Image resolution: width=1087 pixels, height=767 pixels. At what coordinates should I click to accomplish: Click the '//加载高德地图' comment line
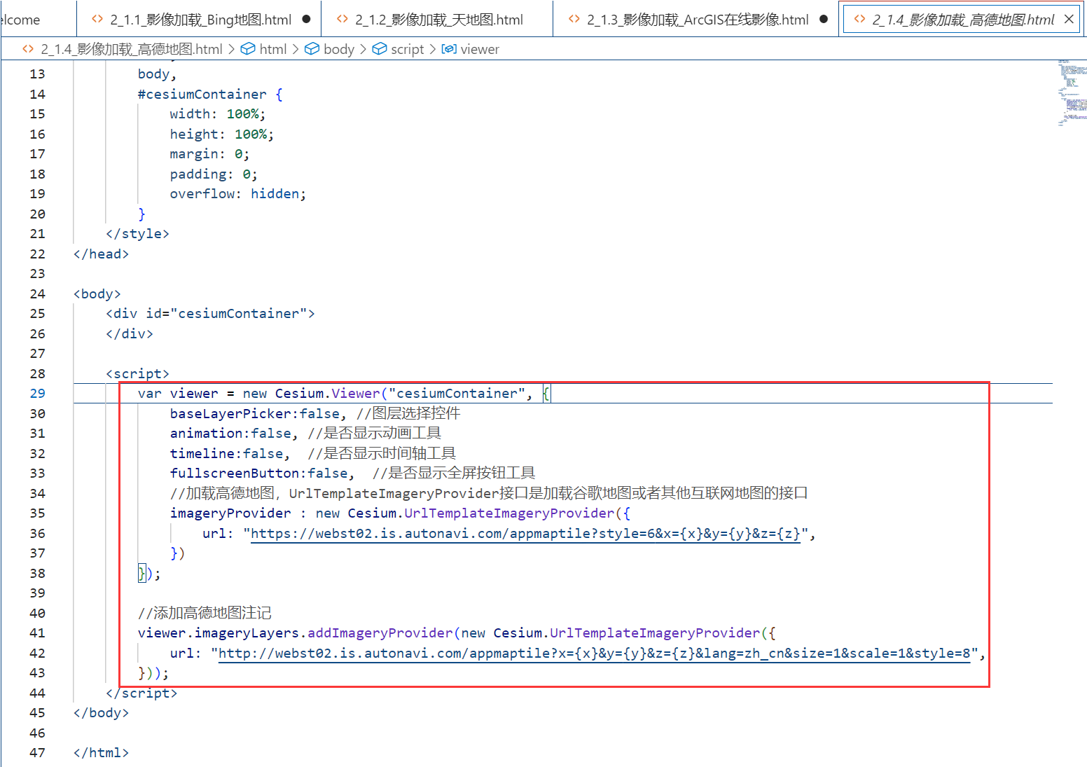[489, 494]
